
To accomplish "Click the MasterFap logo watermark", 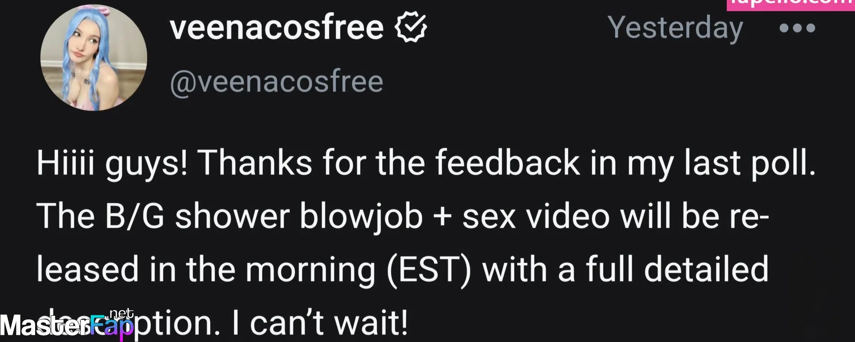I will click(67, 325).
